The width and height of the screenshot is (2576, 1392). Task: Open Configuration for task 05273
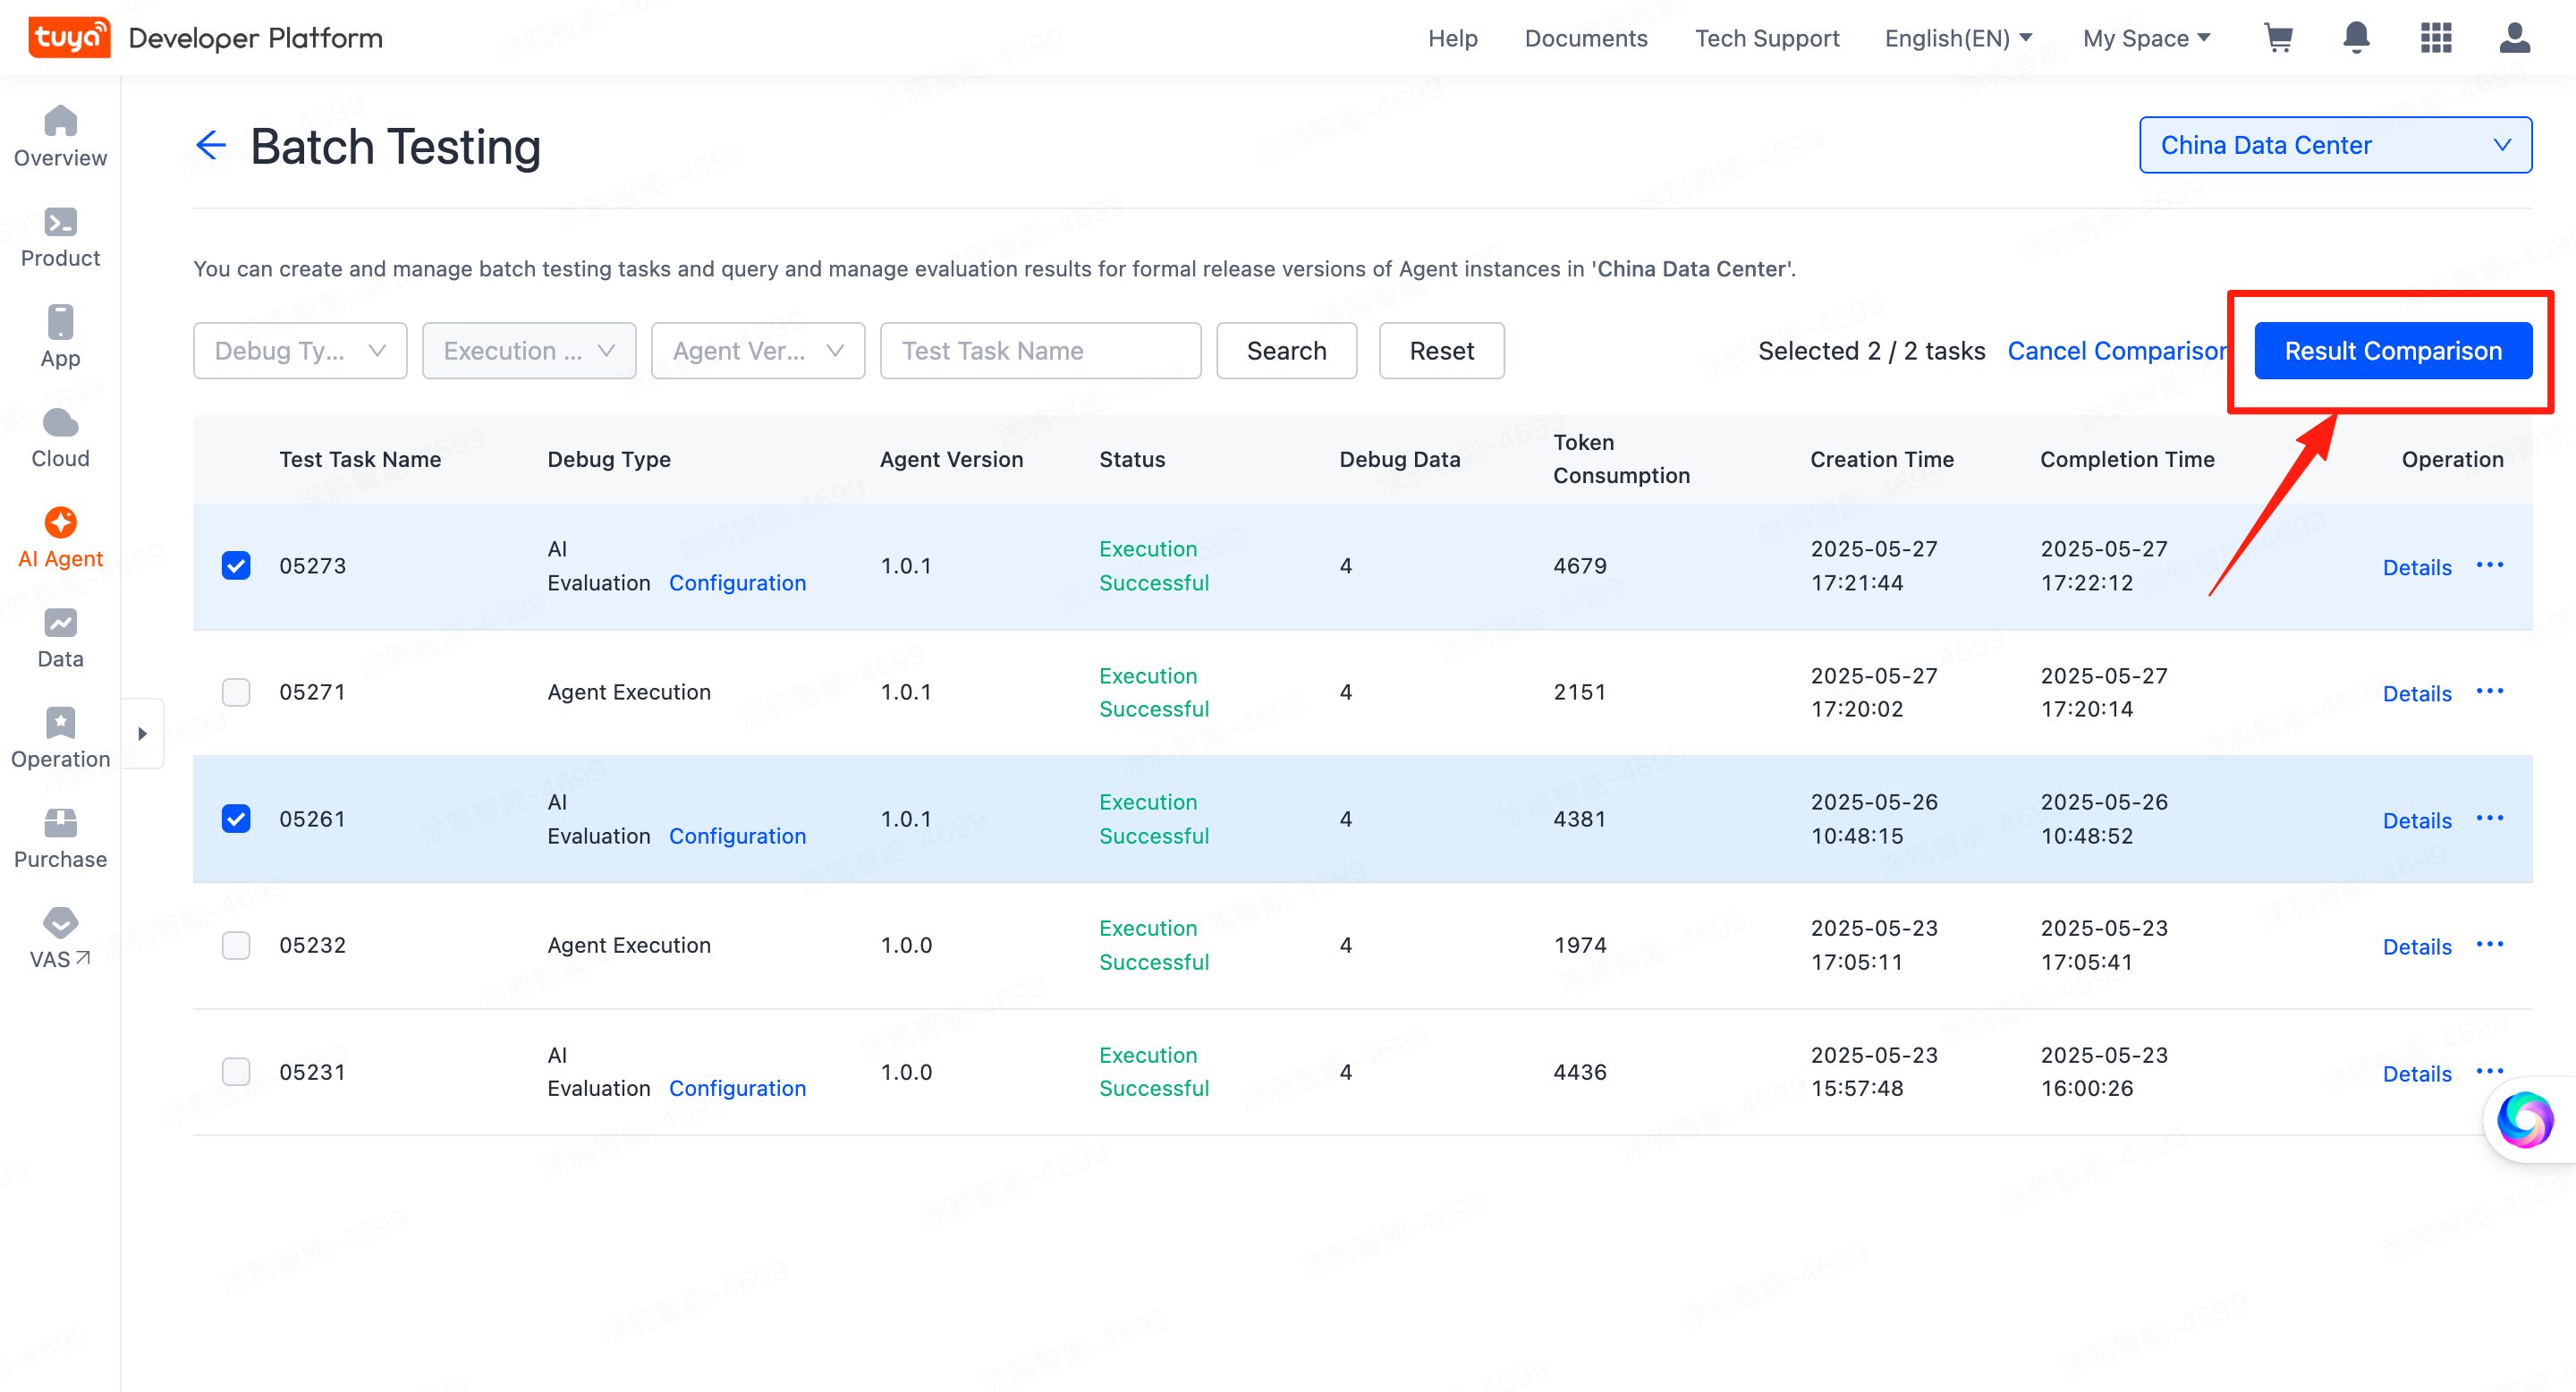[x=737, y=583]
